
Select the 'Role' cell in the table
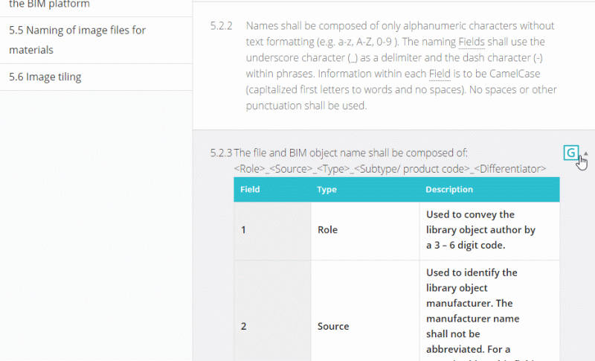click(327, 230)
